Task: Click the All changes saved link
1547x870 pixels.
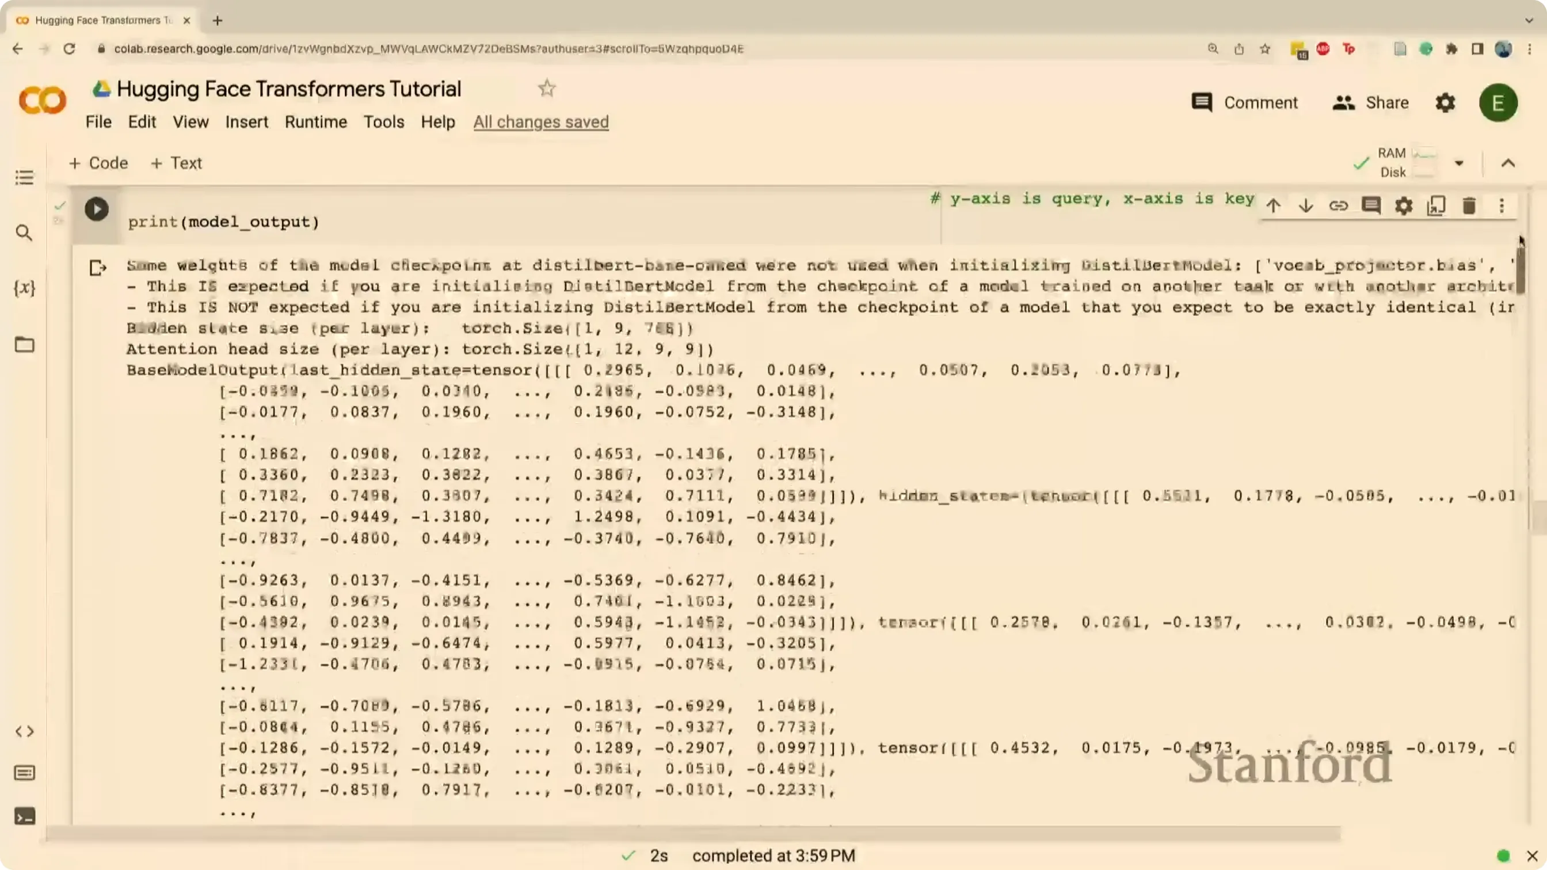Action: point(541,122)
